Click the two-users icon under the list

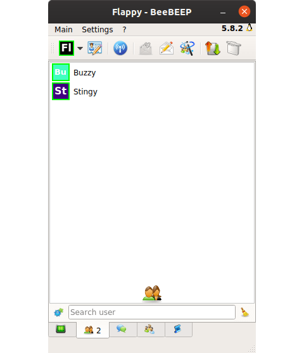click(152, 293)
